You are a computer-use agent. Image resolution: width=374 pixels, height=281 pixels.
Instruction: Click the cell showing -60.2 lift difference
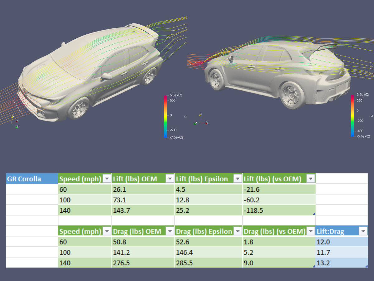tap(279, 200)
